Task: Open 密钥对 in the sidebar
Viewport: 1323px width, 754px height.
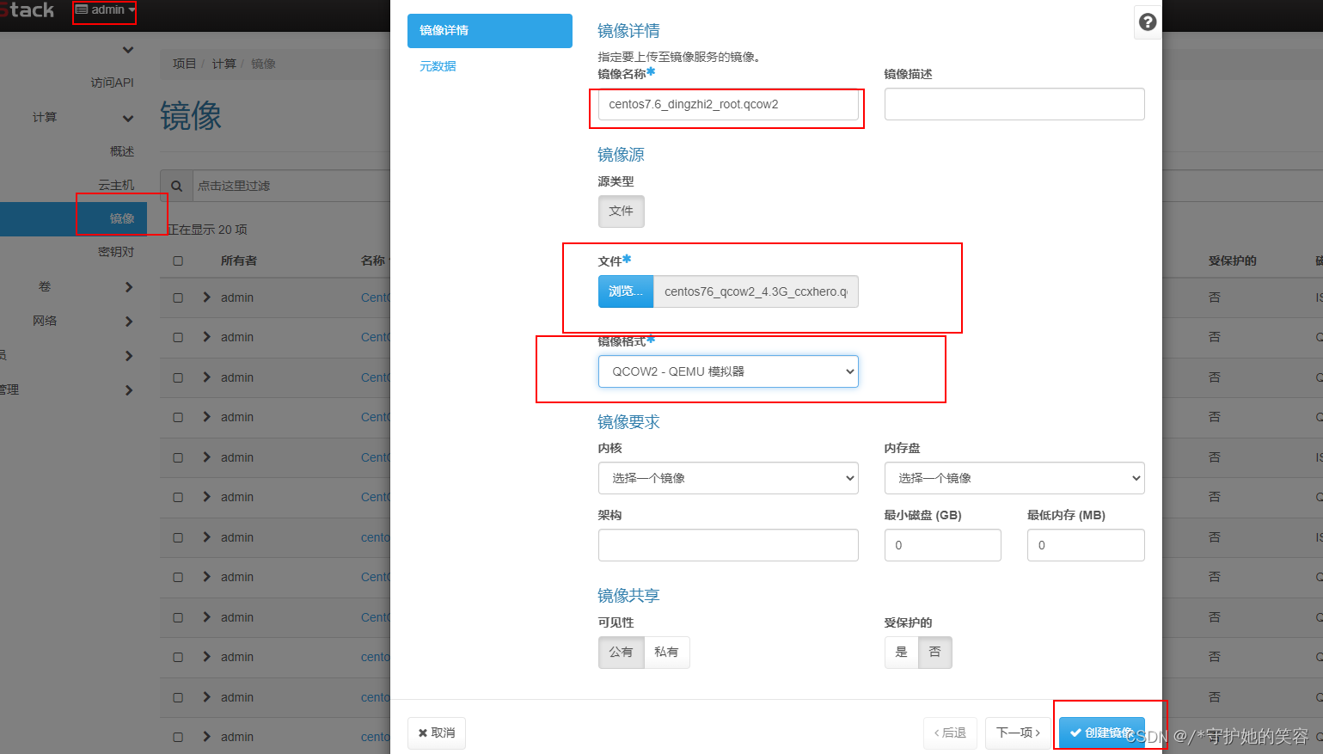Action: pyautogui.click(x=116, y=252)
